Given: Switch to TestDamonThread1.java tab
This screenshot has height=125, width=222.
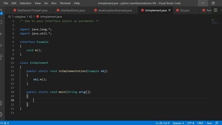Looking at the screenshot, I should click(x=32, y=10).
